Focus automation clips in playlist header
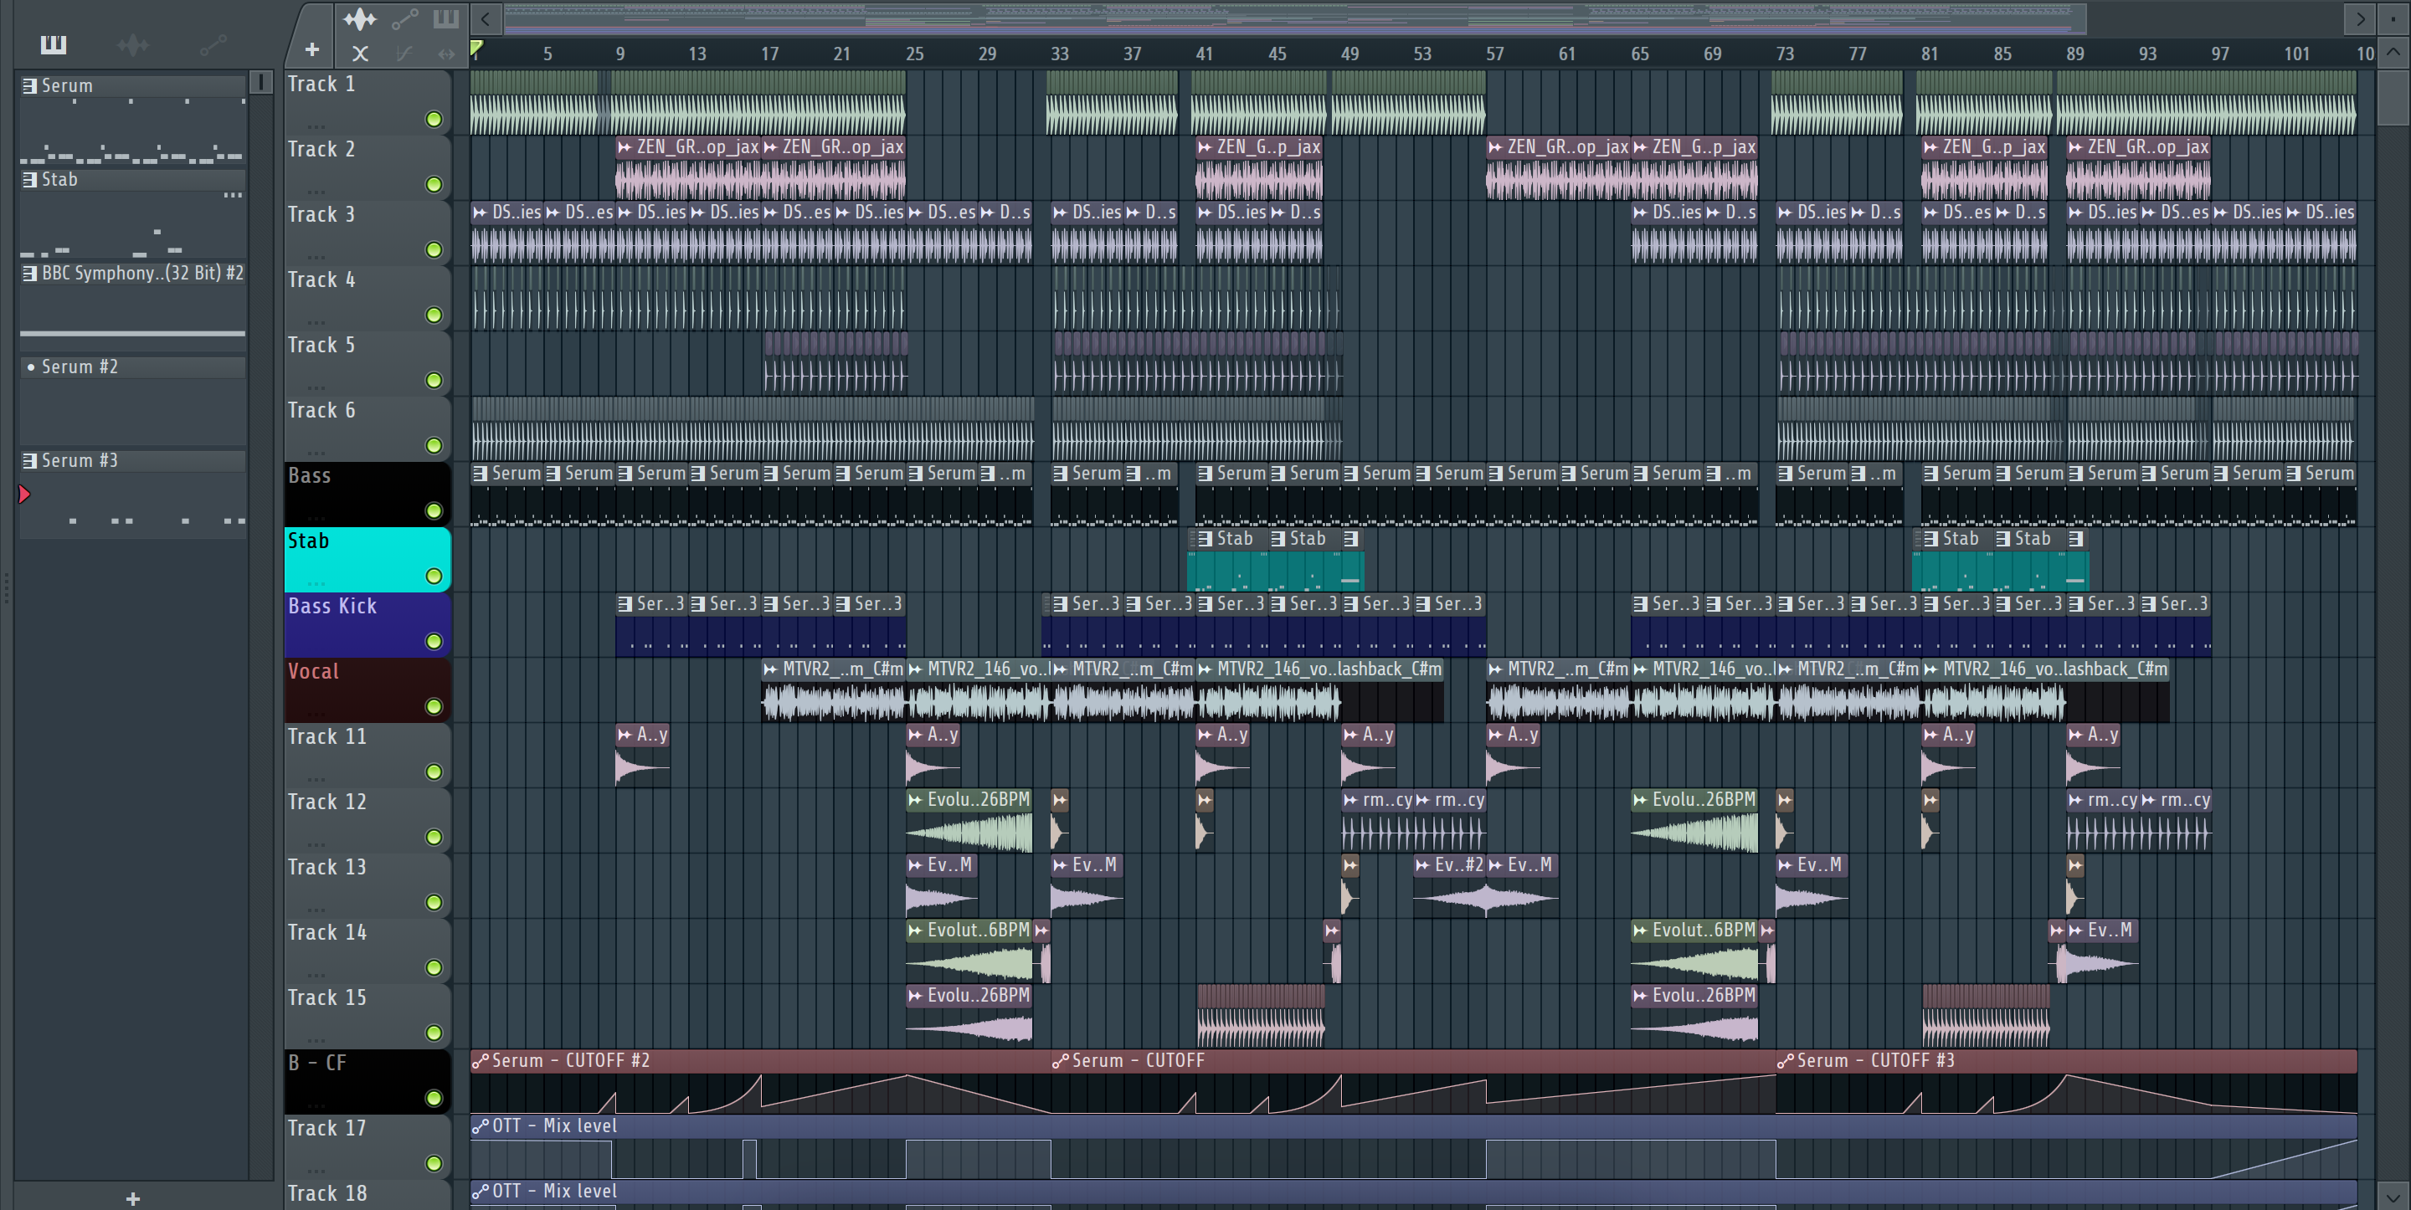This screenshot has width=2411, height=1210. [x=404, y=18]
